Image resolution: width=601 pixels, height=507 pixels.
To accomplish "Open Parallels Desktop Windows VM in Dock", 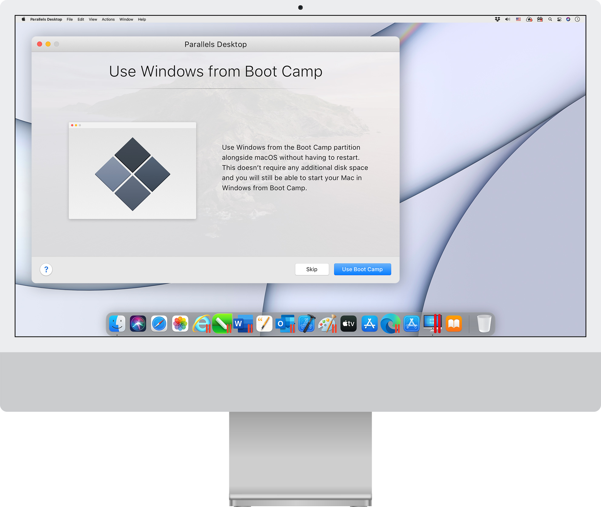I will 433,324.
